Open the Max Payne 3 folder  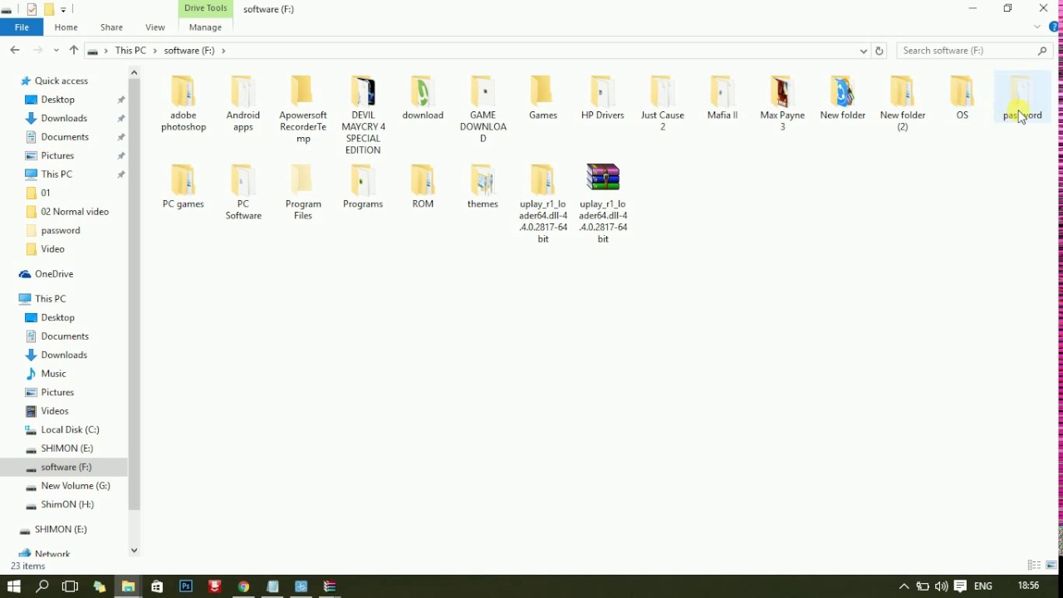pos(782,103)
